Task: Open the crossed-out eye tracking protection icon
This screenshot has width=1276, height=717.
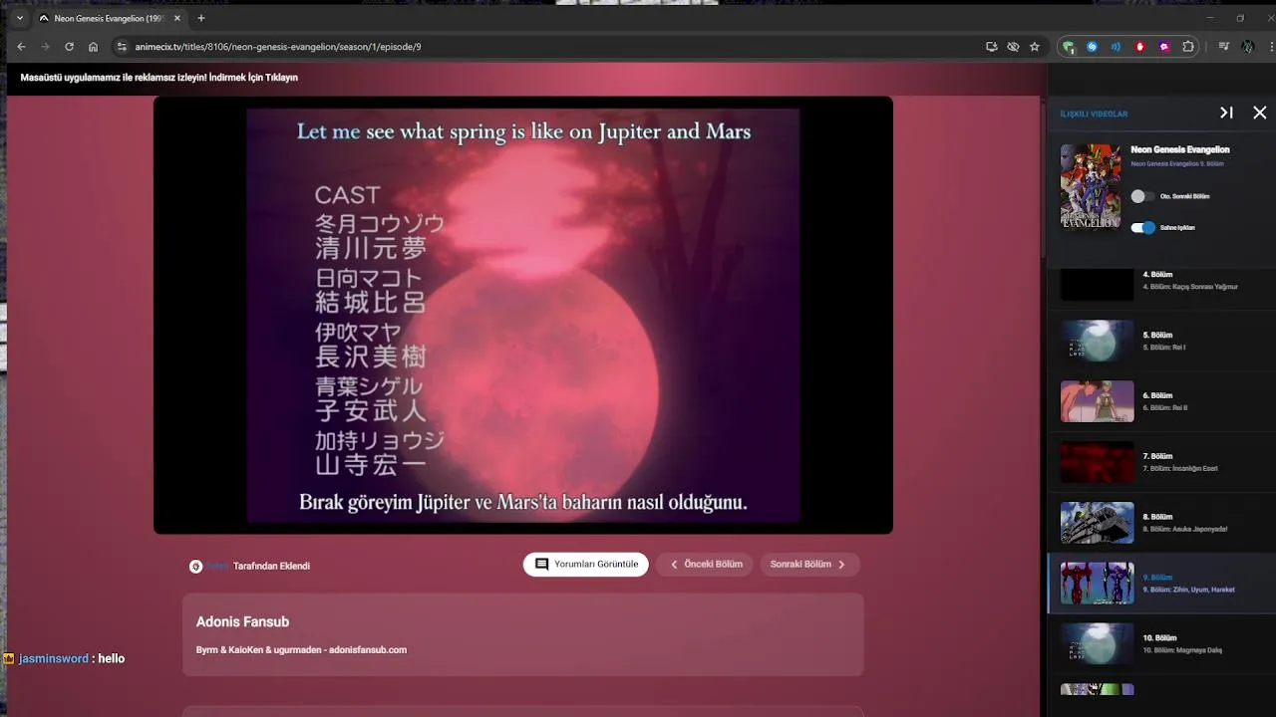Action: coord(1013,47)
